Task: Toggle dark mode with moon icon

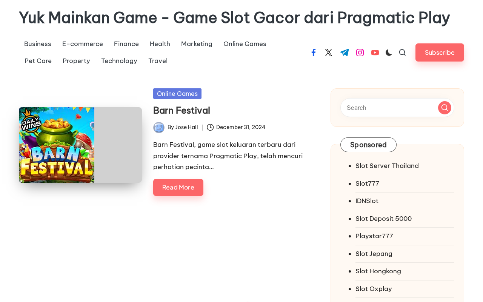Action: (x=389, y=52)
